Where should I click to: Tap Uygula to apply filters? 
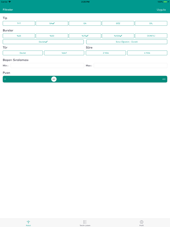(161, 10)
